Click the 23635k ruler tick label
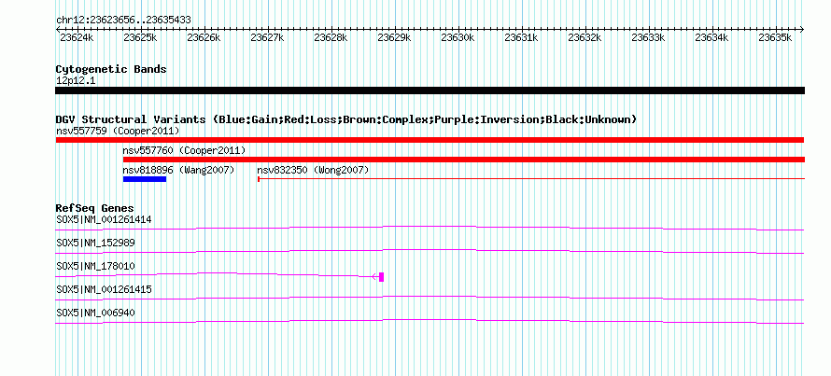This screenshot has height=376, width=831. (x=776, y=37)
